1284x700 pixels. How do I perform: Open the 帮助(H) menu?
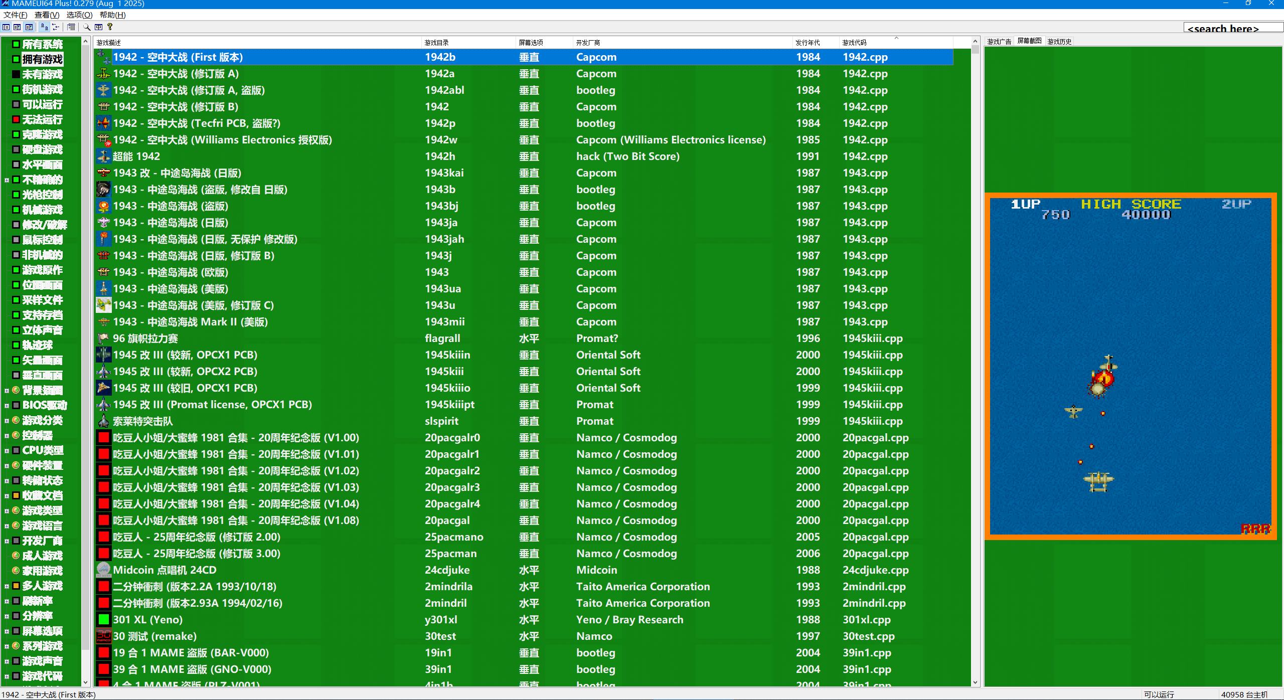tap(112, 15)
